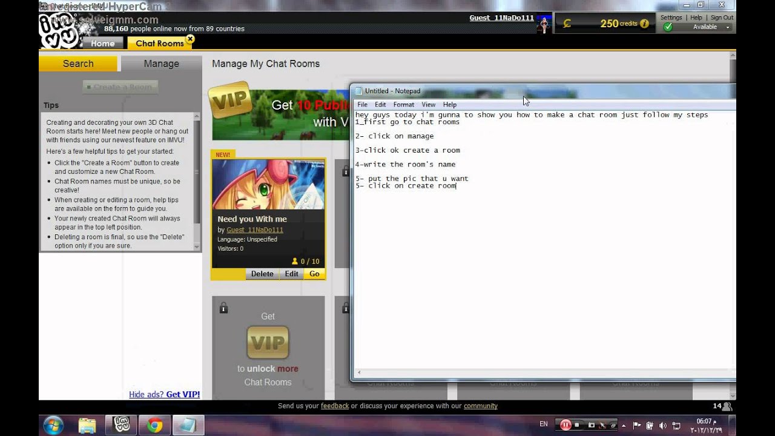775x436 pixels.
Task: Open the Need you With me room thumbnail
Action: [x=268, y=184]
